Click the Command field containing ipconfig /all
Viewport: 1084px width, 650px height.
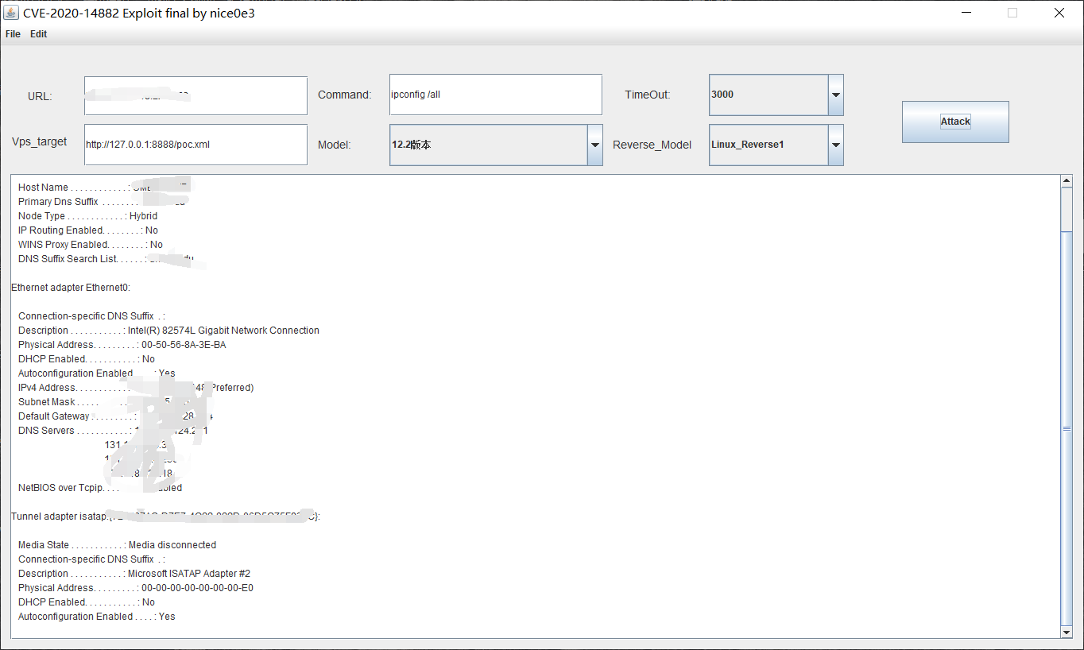tap(496, 95)
